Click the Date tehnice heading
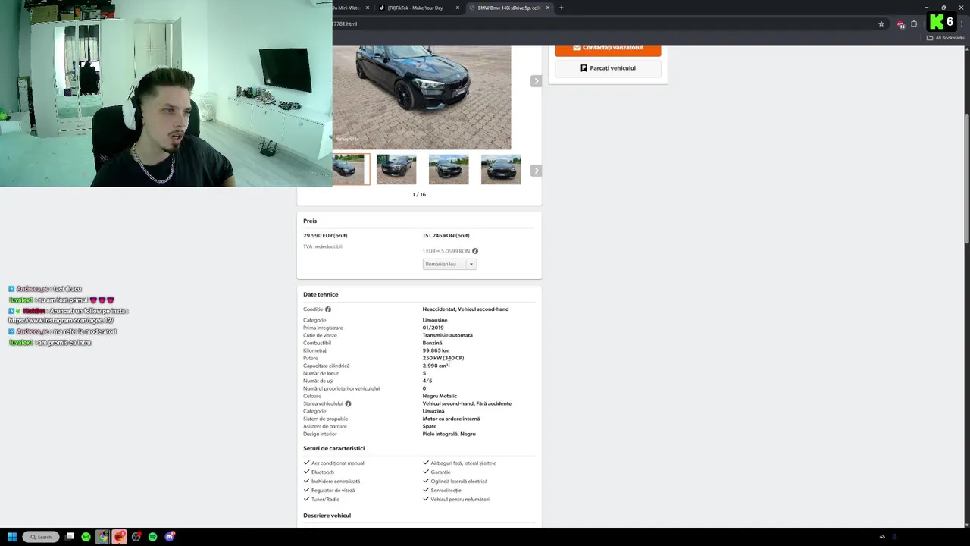970x546 pixels. (x=321, y=294)
